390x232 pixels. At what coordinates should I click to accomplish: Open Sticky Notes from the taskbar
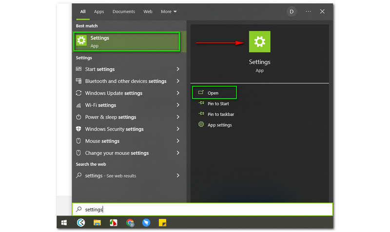click(162, 223)
